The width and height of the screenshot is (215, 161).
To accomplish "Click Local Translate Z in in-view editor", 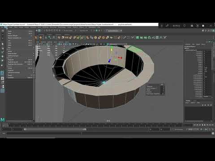I will click(151, 89).
